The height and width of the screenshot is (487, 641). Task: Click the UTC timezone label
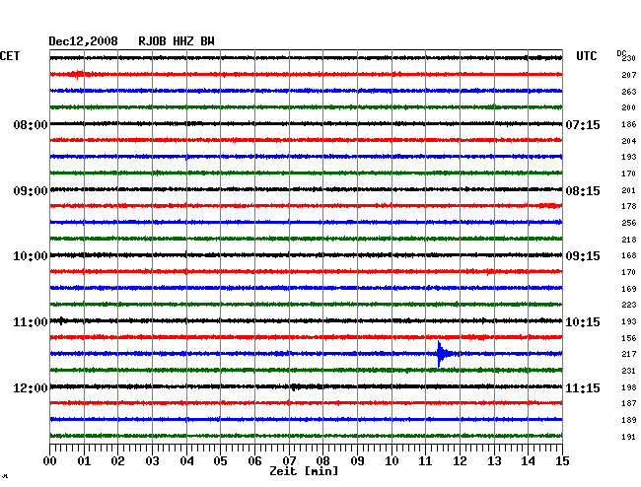(586, 56)
